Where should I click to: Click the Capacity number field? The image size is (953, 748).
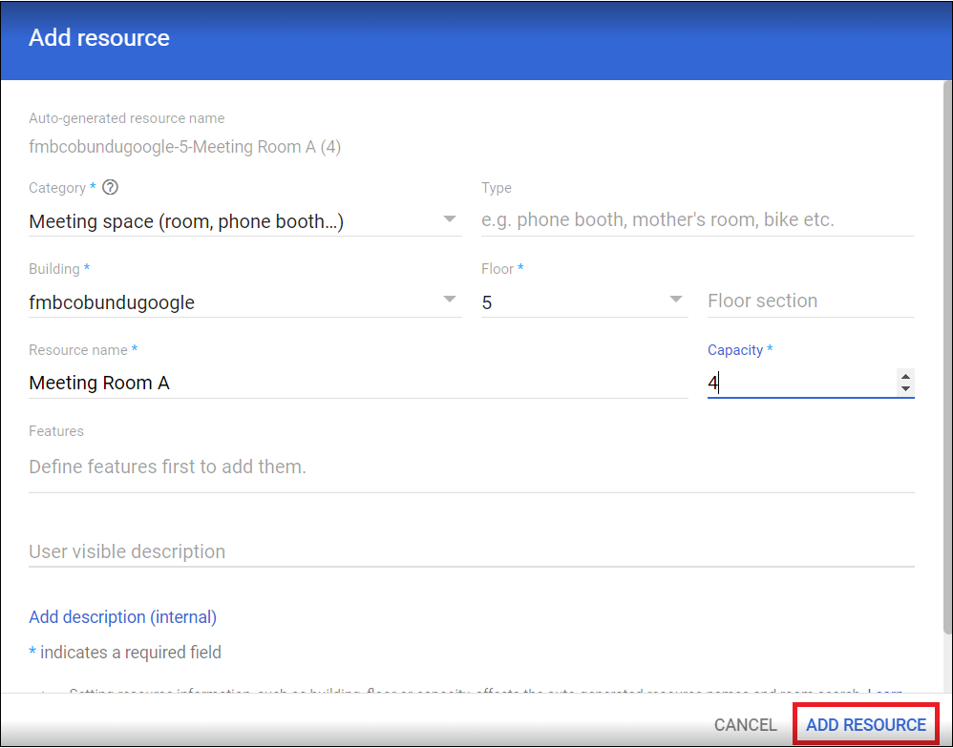(801, 383)
